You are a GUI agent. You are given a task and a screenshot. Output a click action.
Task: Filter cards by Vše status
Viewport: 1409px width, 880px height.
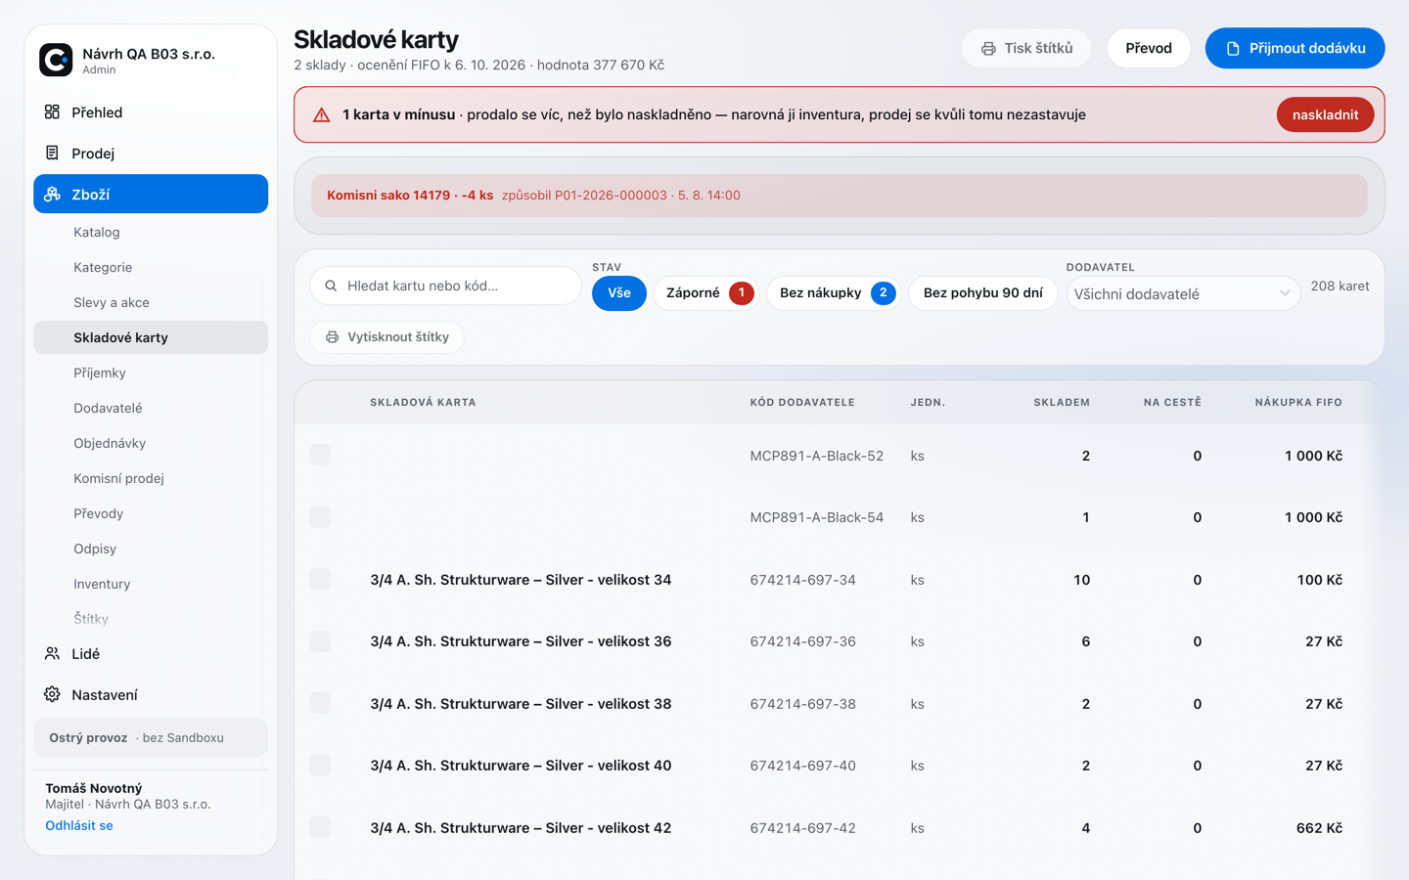619,293
